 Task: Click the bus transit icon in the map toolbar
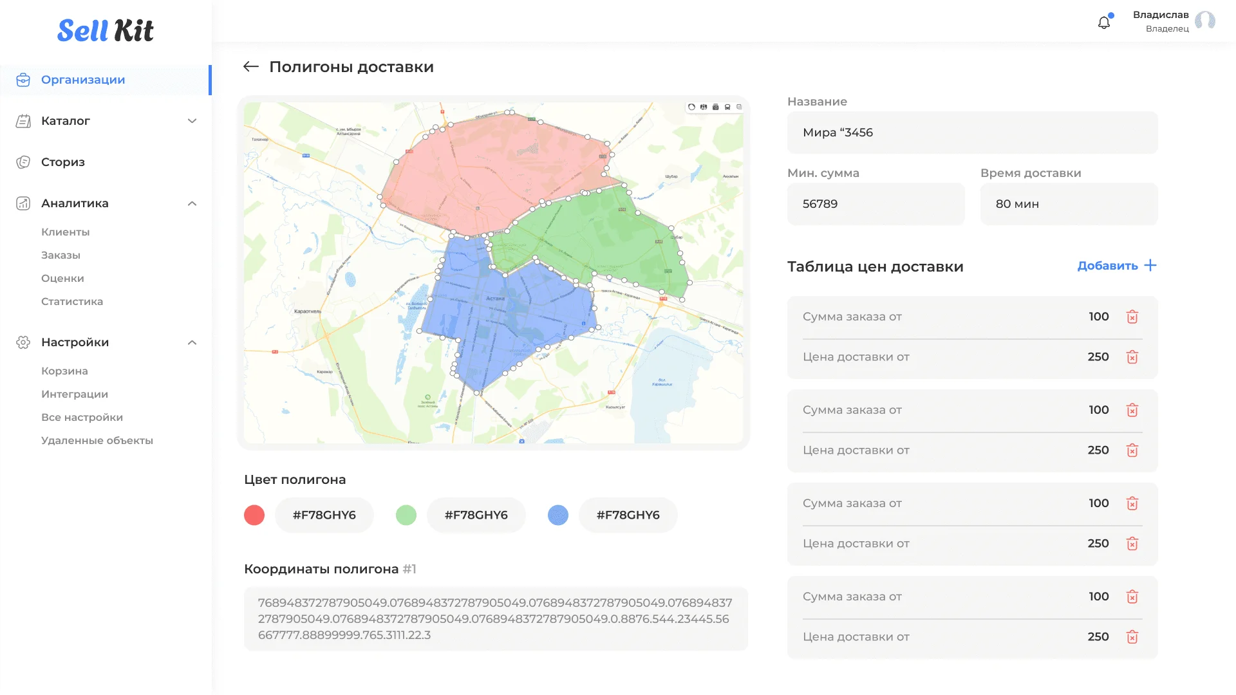727,107
